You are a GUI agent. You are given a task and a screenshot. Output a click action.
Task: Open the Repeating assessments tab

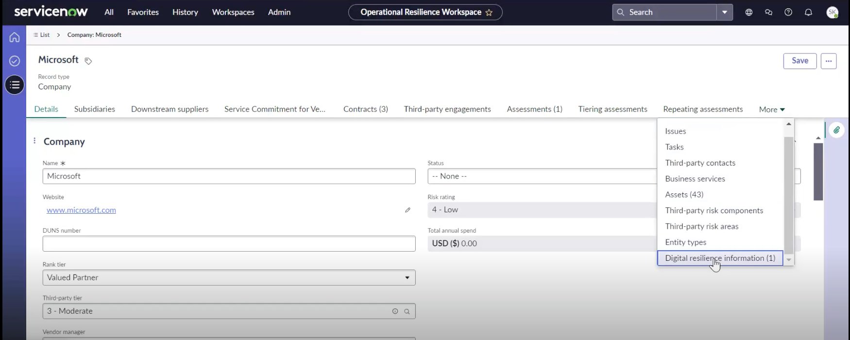(x=703, y=109)
